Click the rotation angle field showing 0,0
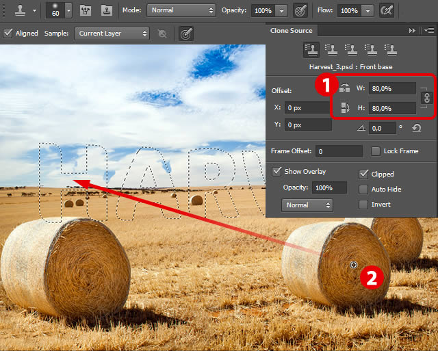This screenshot has height=351, width=438. pos(382,128)
